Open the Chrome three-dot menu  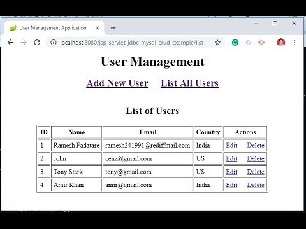[295, 43]
